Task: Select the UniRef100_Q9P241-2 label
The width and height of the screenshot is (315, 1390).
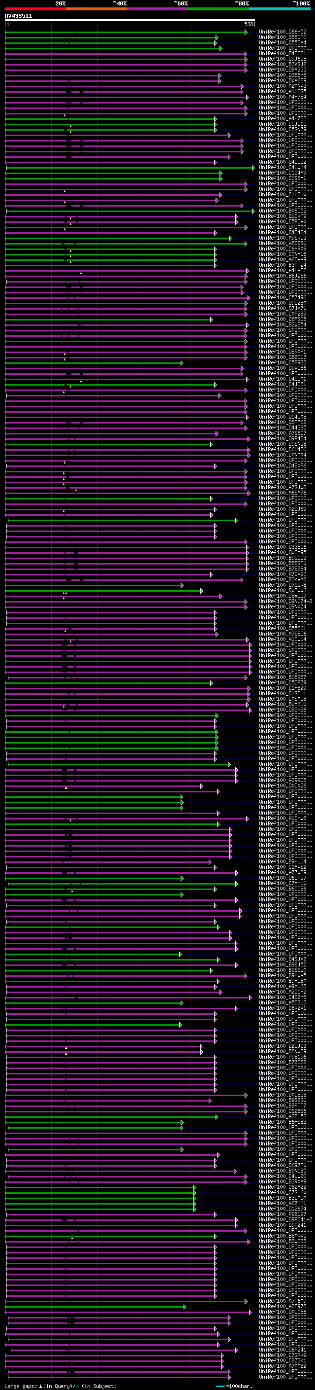Action: point(285,1219)
